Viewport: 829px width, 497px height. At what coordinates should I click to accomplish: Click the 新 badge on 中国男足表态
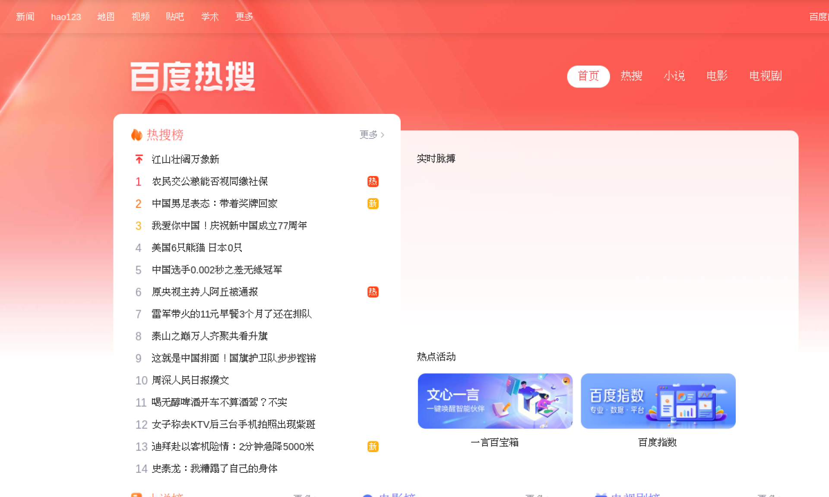[373, 204]
